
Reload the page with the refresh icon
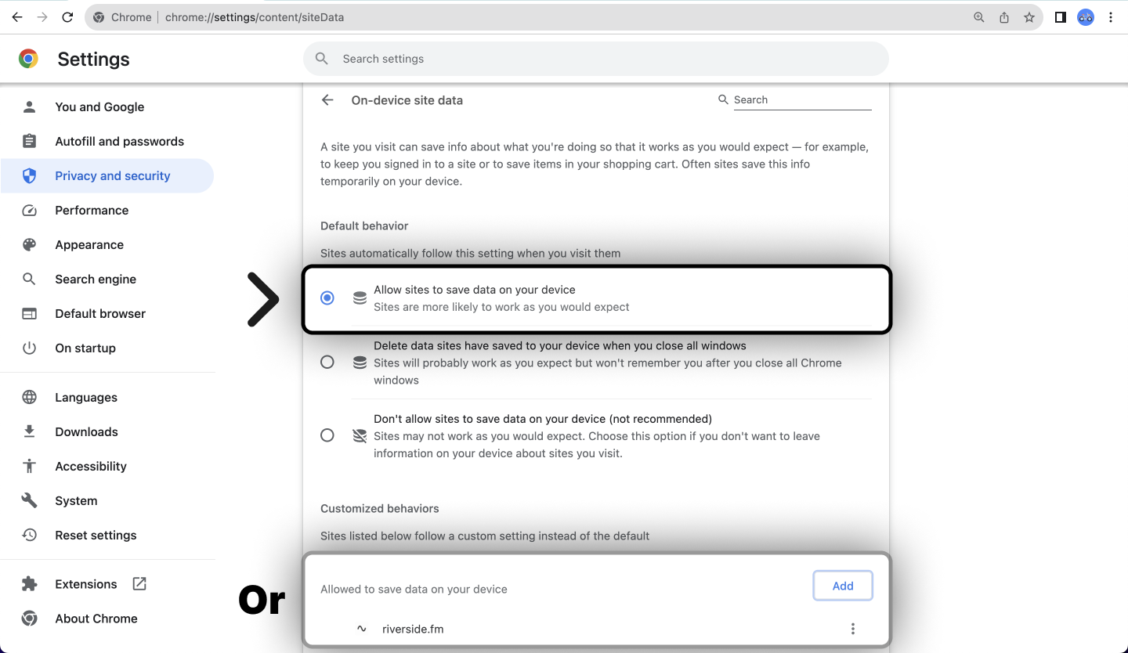coord(67,17)
